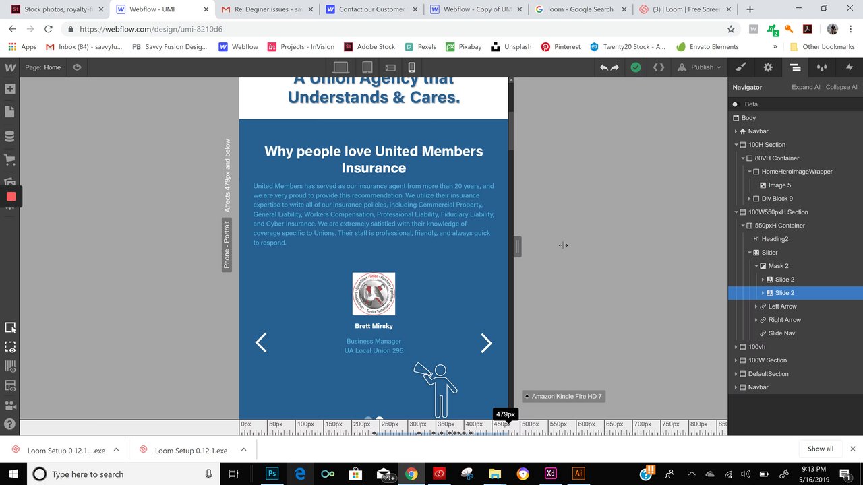Expand the top Navbar tree item

(737, 131)
